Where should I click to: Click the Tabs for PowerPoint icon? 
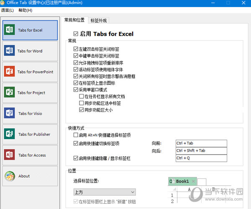click(x=9, y=72)
